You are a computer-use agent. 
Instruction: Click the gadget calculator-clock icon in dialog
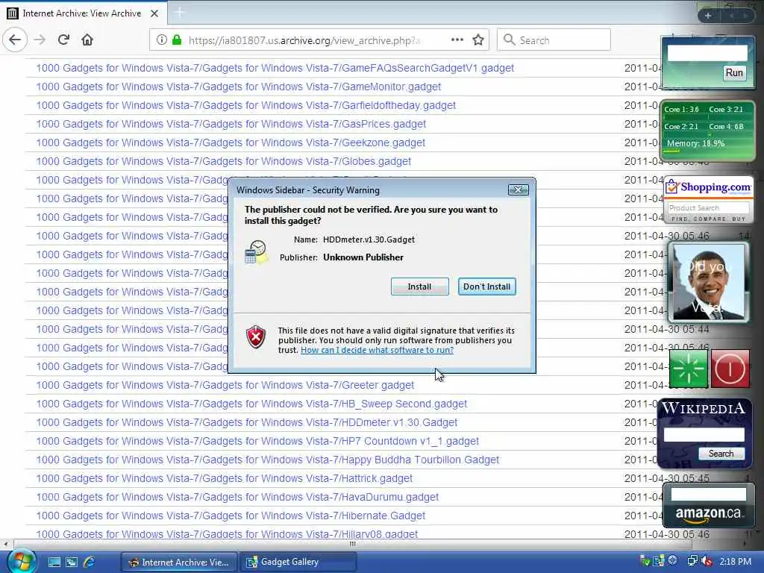(x=257, y=252)
